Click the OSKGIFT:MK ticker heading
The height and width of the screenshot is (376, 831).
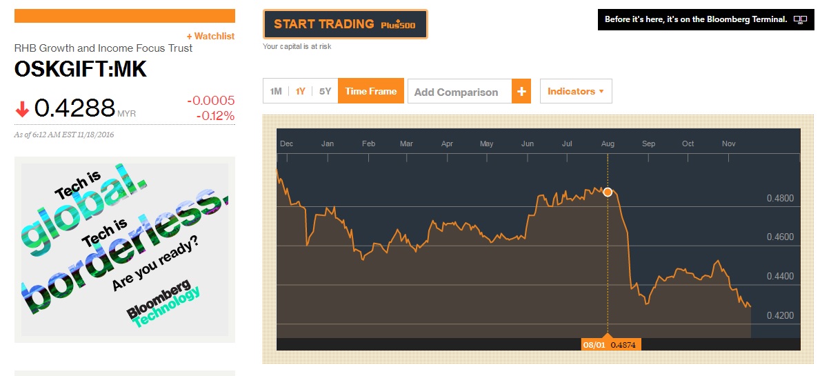pyautogui.click(x=81, y=70)
